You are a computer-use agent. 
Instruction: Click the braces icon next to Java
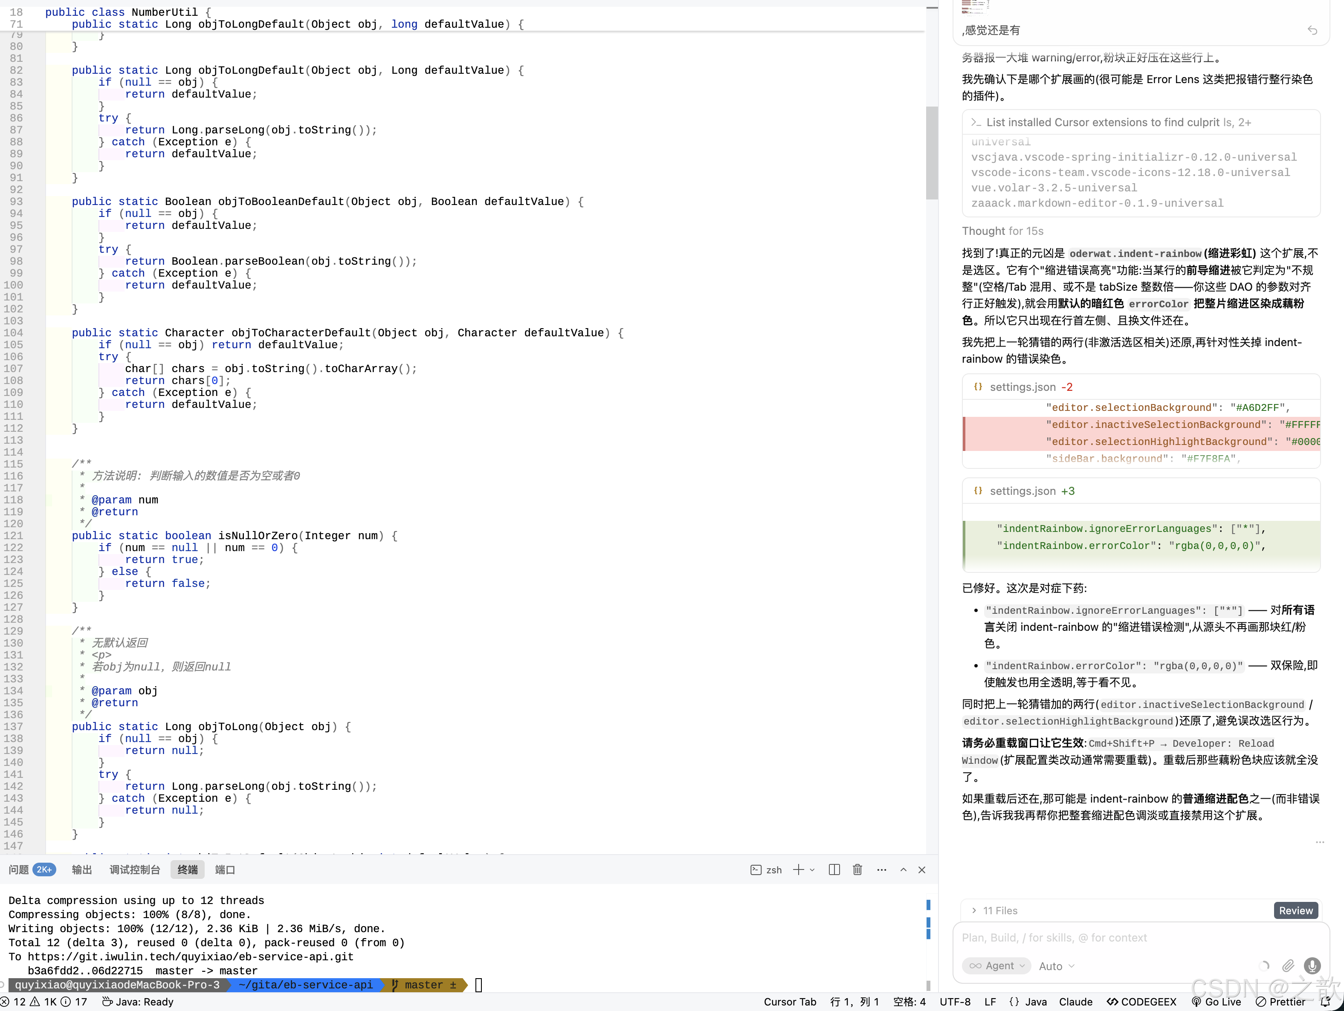(1014, 1001)
